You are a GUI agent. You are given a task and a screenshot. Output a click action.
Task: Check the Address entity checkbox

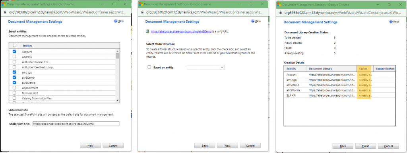[15, 56]
